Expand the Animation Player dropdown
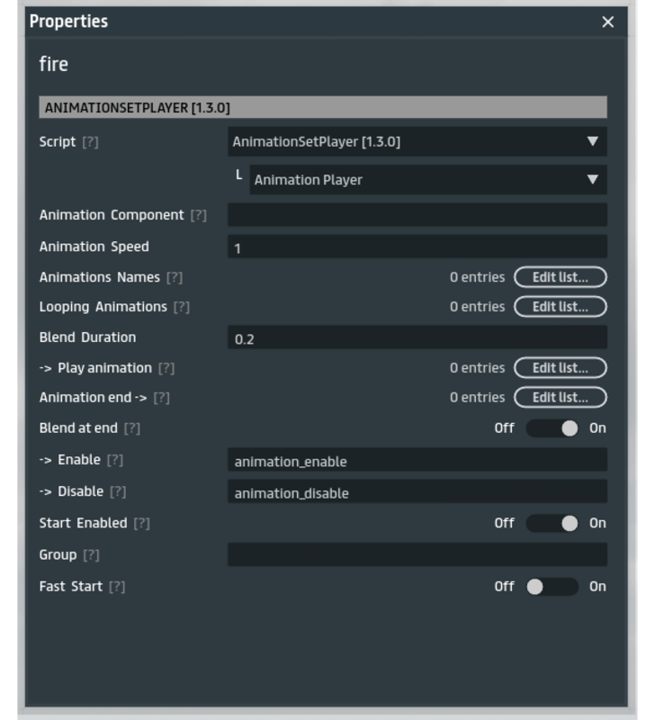 click(x=427, y=180)
